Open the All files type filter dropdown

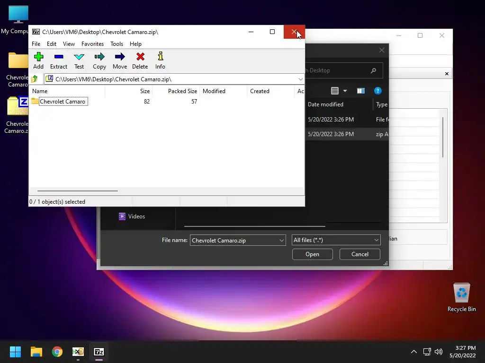click(336, 240)
